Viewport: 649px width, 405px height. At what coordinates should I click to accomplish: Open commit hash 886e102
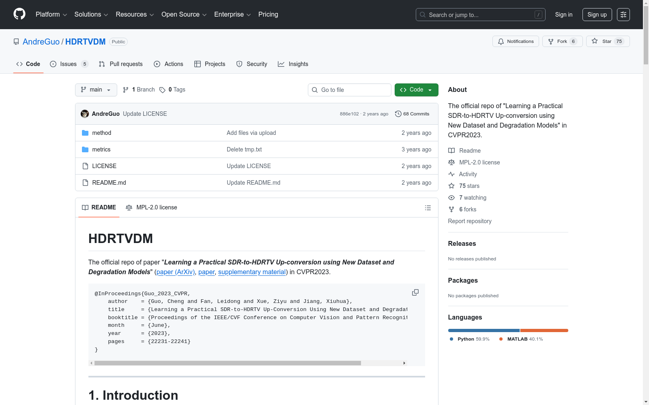point(349,114)
